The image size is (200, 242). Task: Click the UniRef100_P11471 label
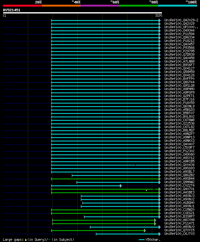[179, 224]
